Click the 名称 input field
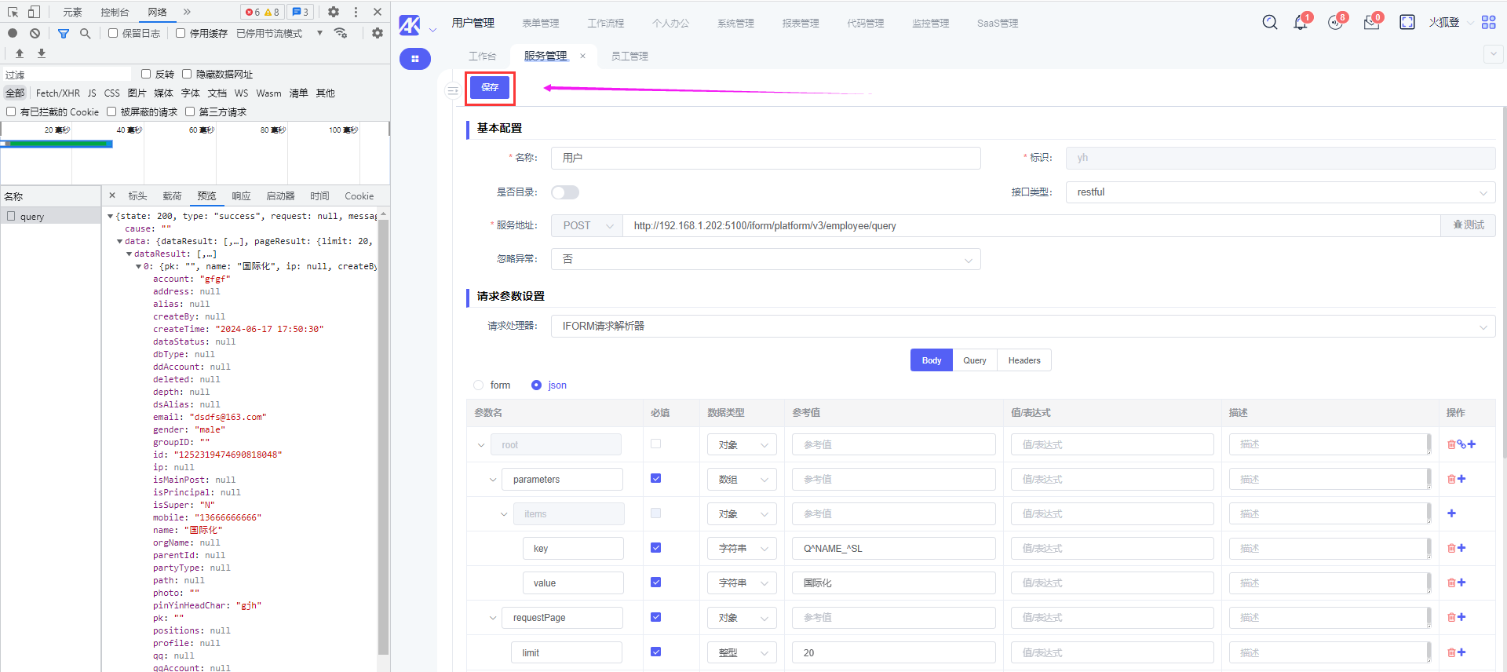The height and width of the screenshot is (672, 1507). pos(765,158)
